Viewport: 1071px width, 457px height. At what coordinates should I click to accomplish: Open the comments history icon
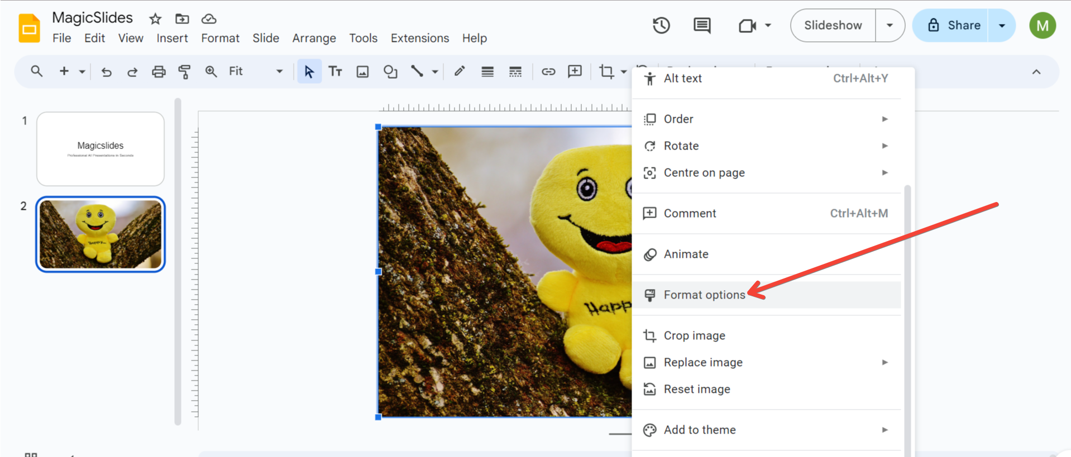point(702,26)
